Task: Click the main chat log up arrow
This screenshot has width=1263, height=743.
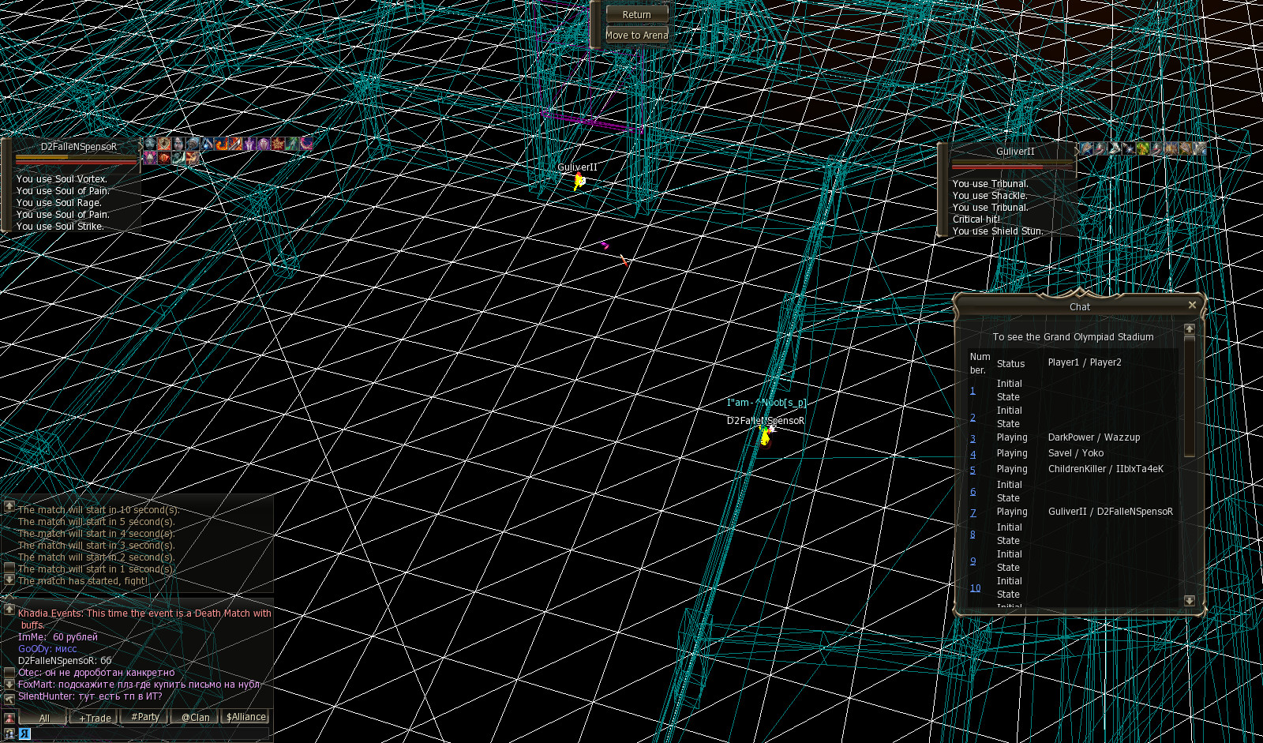Action: point(9,610)
